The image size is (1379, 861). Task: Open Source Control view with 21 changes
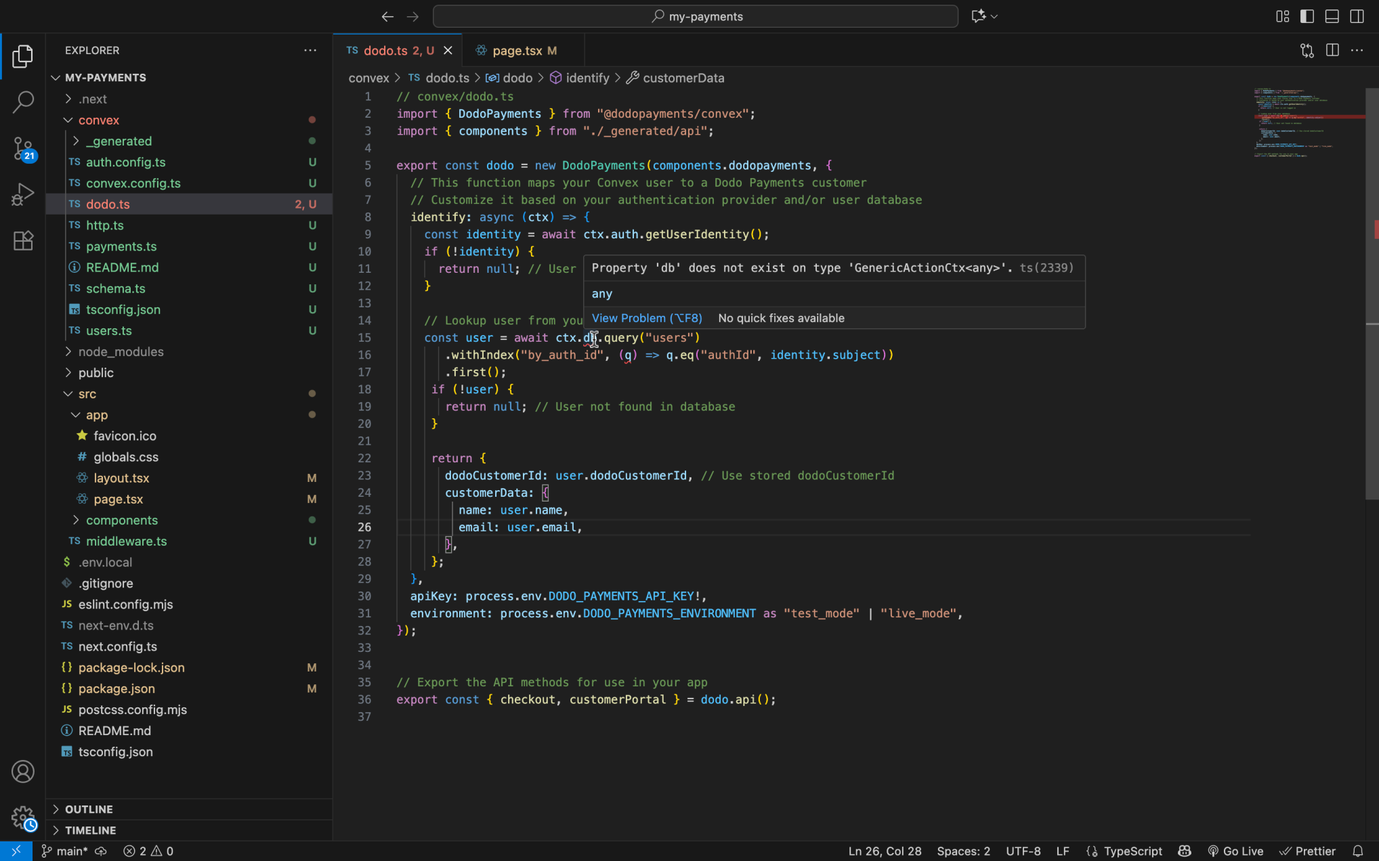[x=22, y=149]
